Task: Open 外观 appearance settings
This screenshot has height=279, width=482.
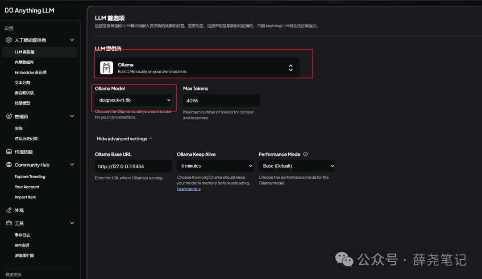Action: tap(19, 210)
